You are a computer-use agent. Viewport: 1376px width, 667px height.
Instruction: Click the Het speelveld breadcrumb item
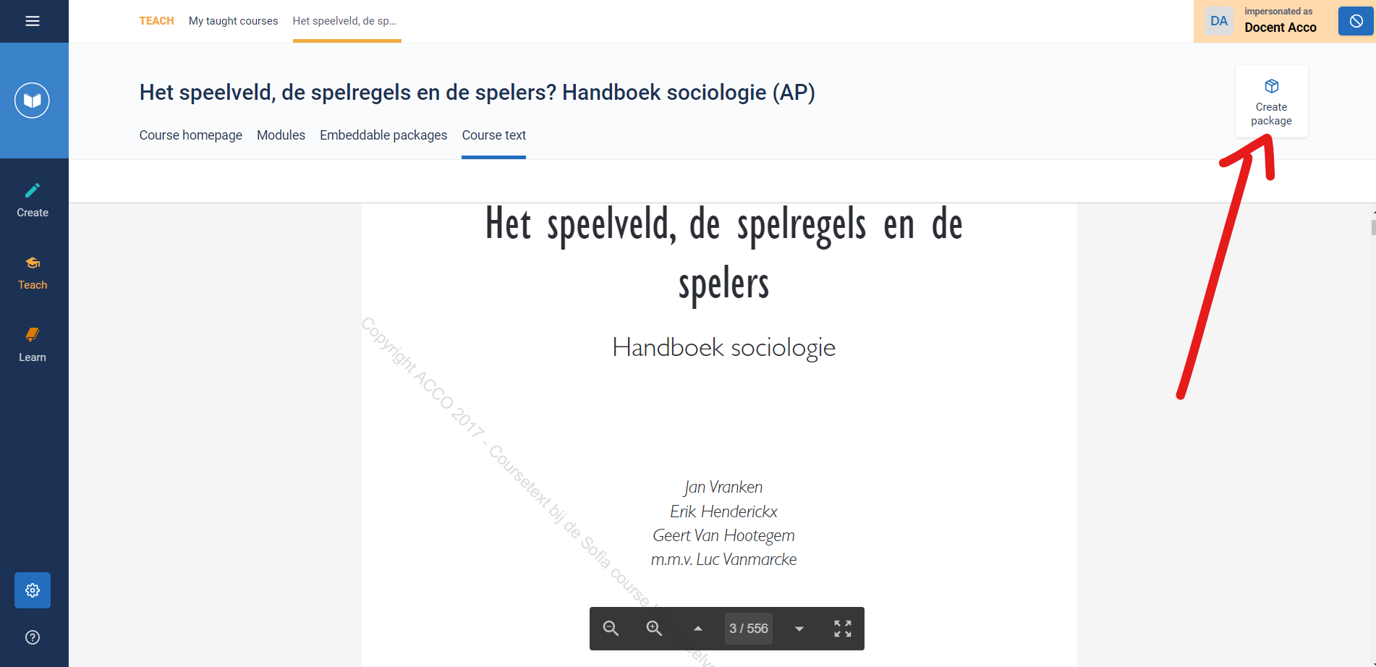pos(344,21)
